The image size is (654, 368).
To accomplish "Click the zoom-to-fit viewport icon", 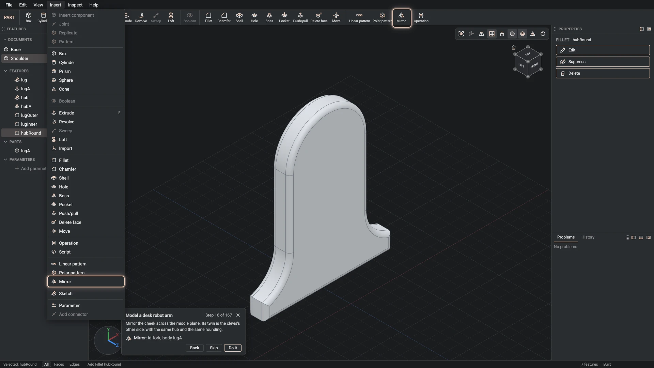I will (461, 34).
